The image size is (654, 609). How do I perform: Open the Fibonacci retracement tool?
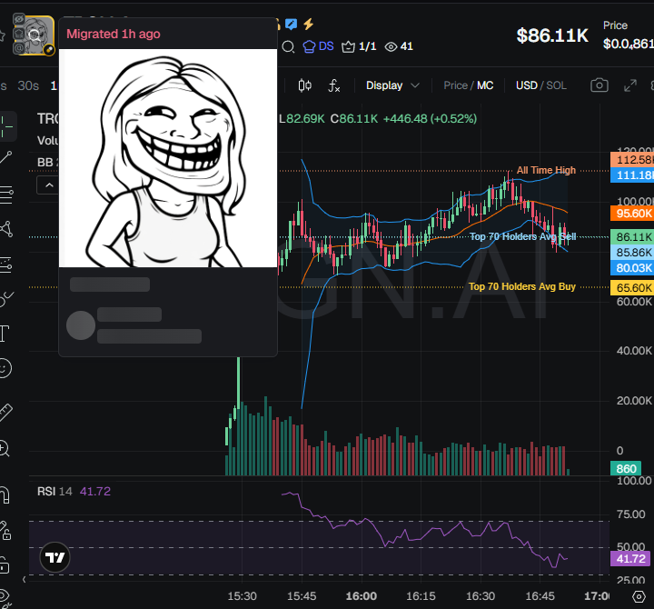tap(5, 195)
